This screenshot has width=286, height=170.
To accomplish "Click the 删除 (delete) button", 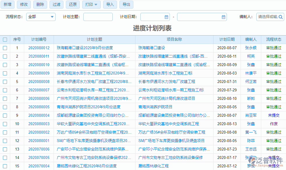I will tap(40, 5).
